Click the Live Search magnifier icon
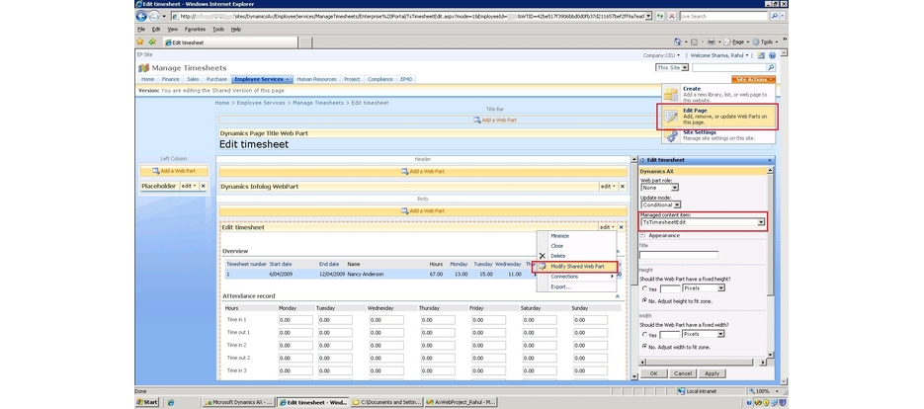Image resolution: width=924 pixels, height=409 pixels. coord(775,17)
